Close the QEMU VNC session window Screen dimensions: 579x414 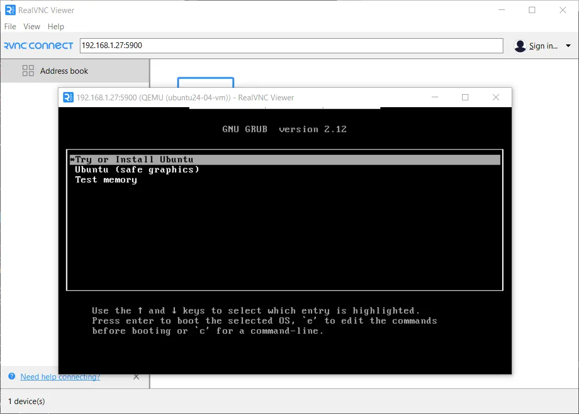(x=496, y=97)
